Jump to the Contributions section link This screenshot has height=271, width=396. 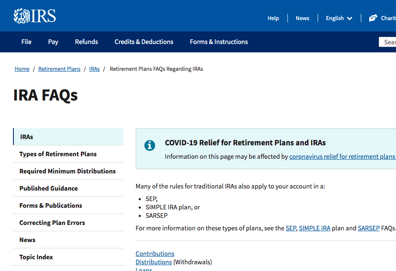point(155,253)
